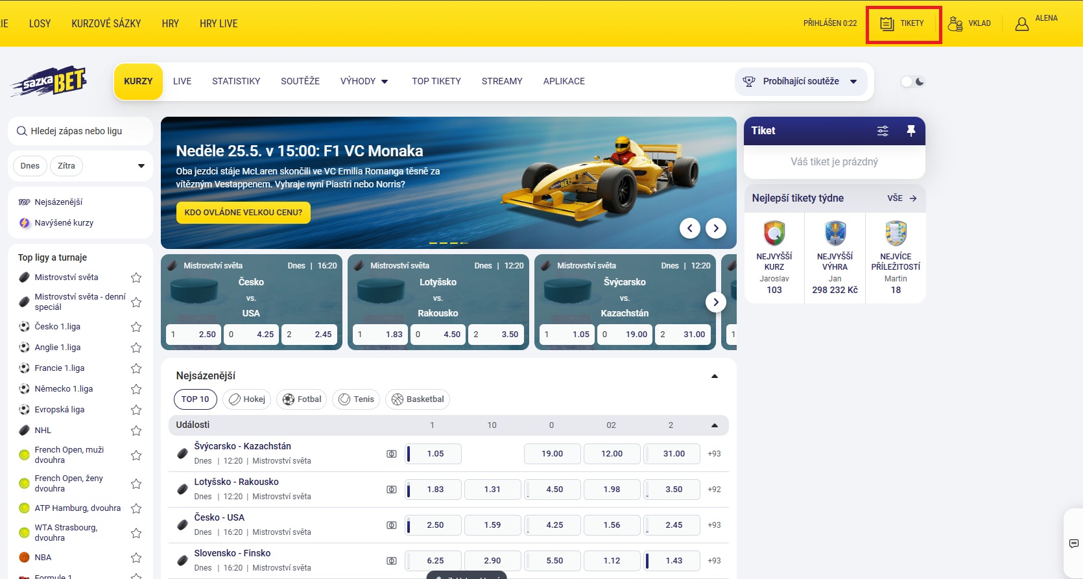Show previous banner slide arrow

[x=690, y=228]
